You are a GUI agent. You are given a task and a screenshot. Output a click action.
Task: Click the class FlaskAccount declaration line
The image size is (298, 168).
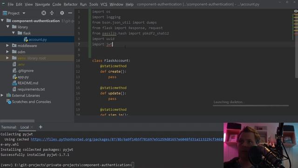tap(111, 61)
